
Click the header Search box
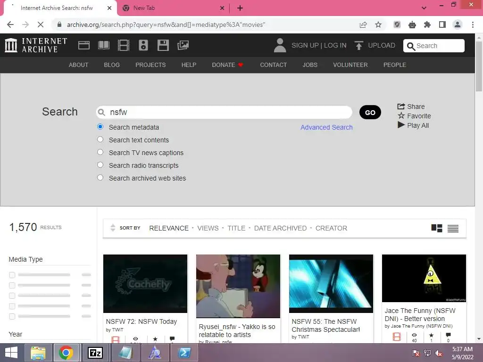(434, 46)
